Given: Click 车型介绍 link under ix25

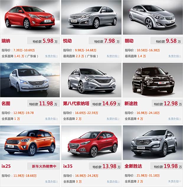Looking at the screenshot, I should click(x=51, y=181).
